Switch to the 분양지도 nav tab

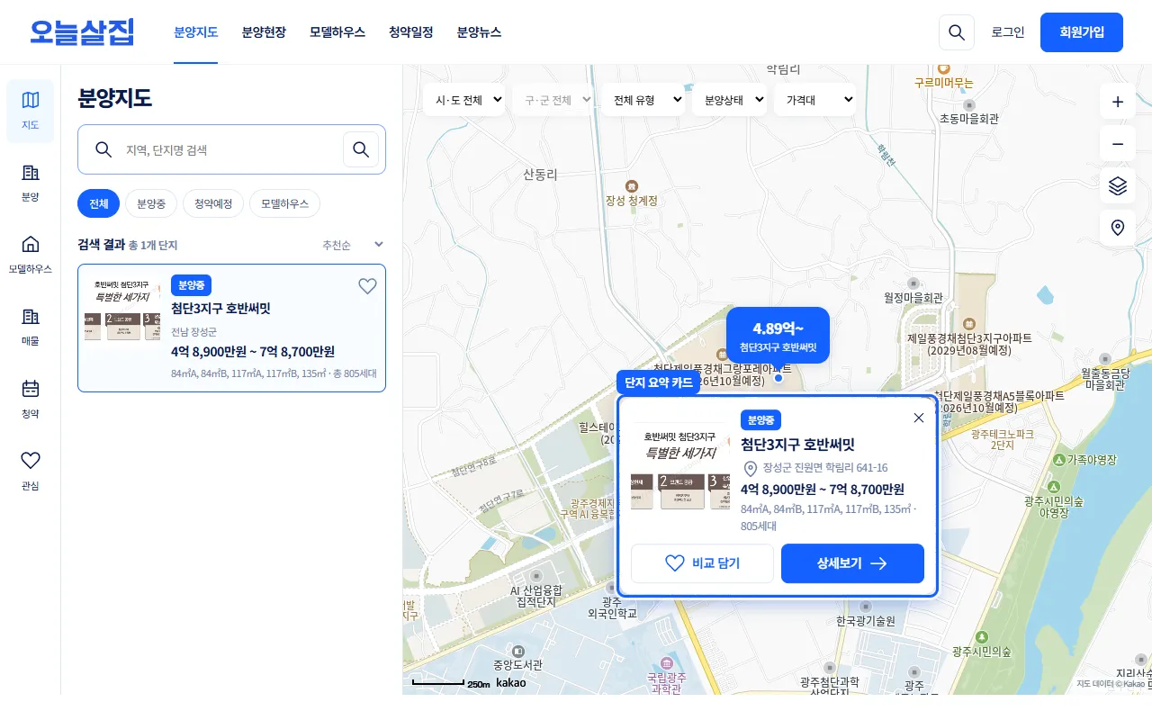(x=196, y=32)
